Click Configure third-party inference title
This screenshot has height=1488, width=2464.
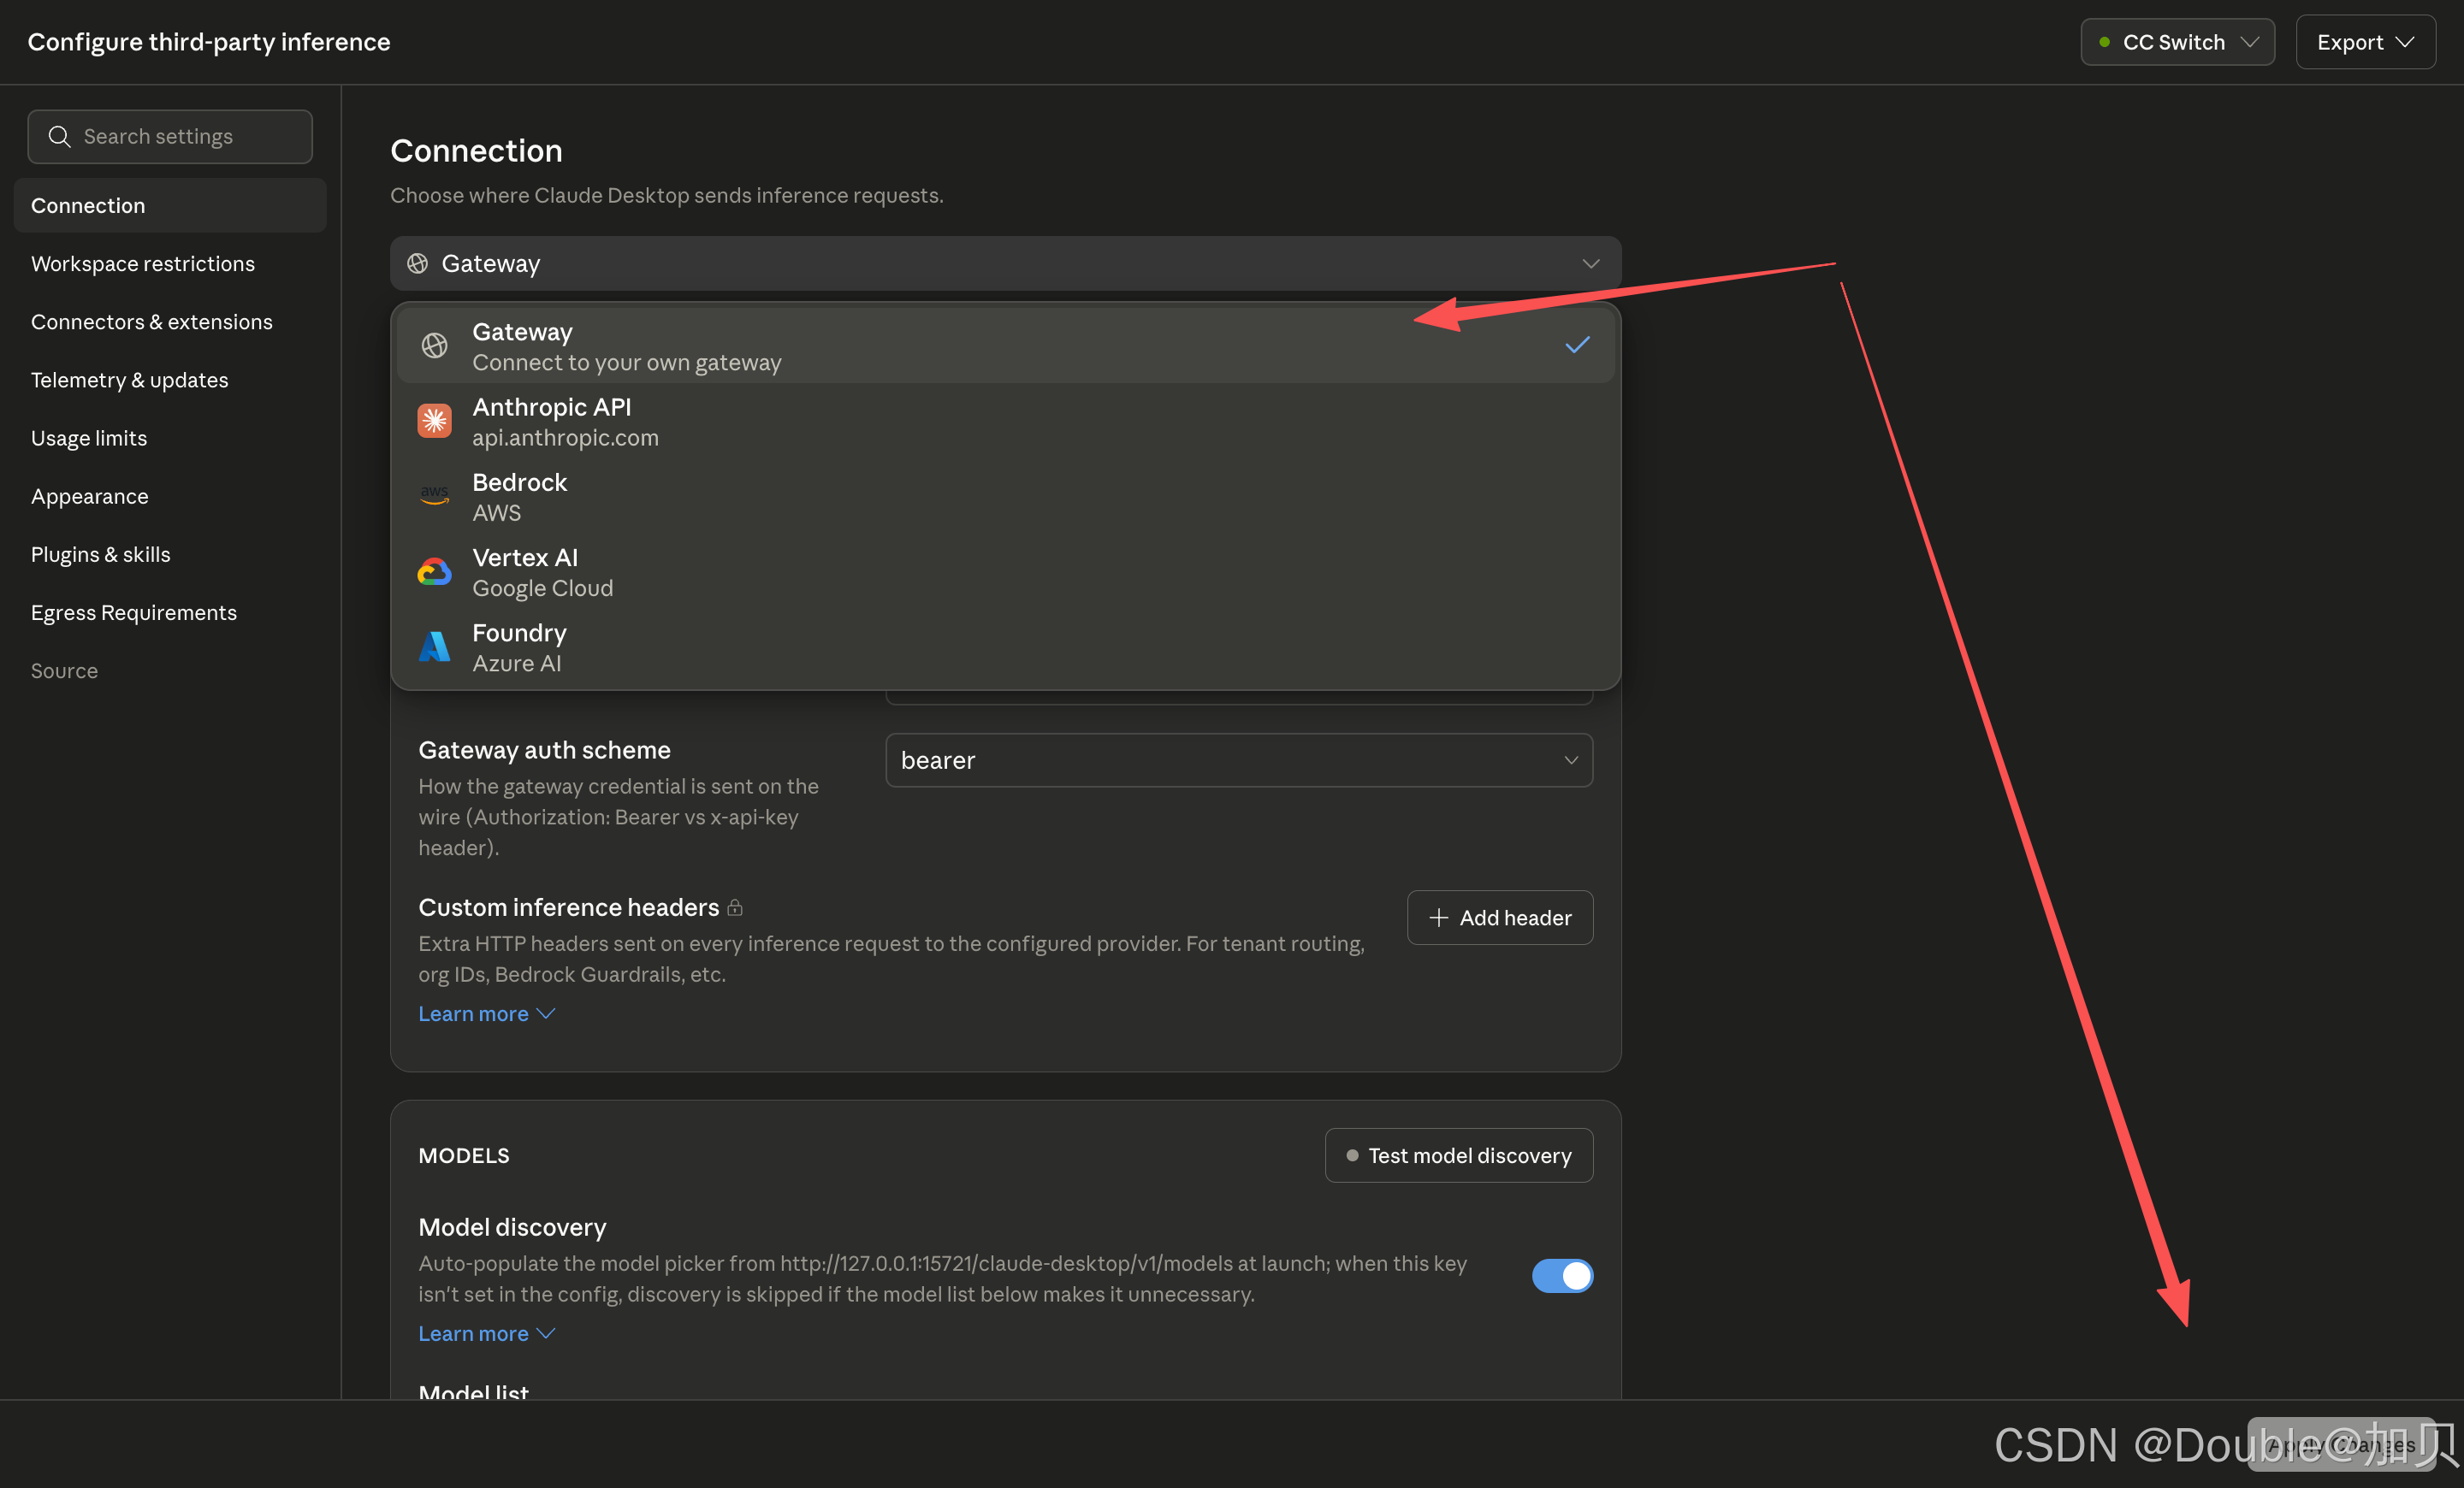pyautogui.click(x=209, y=42)
